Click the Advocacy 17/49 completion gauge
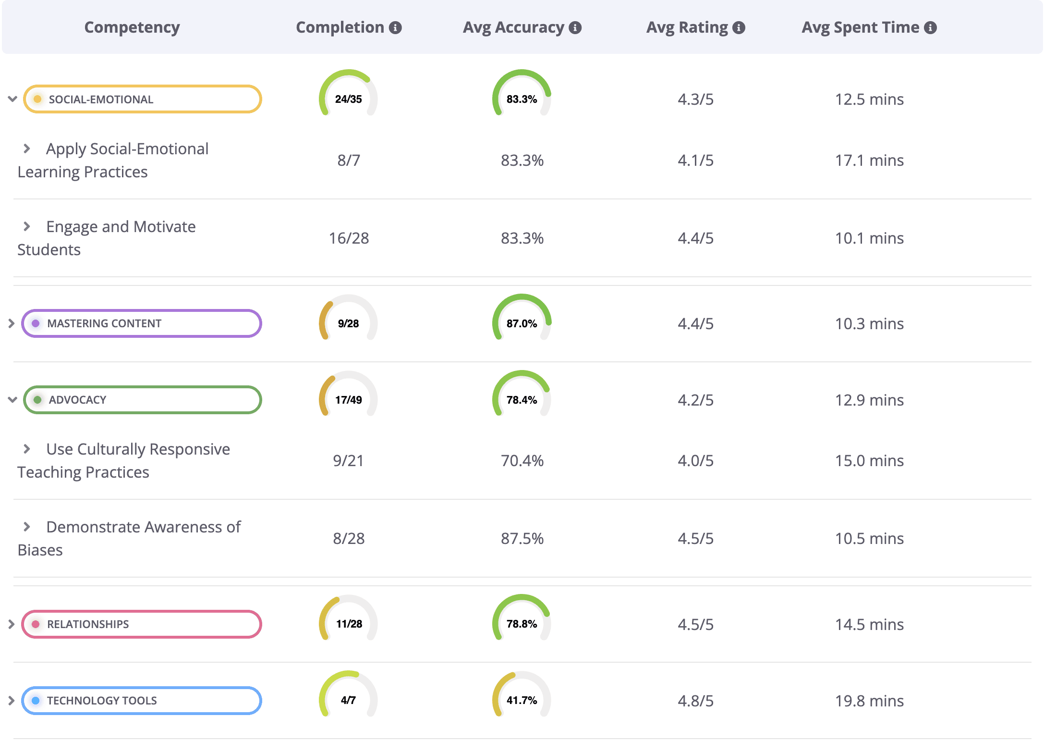This screenshot has height=741, width=1044. tap(348, 395)
